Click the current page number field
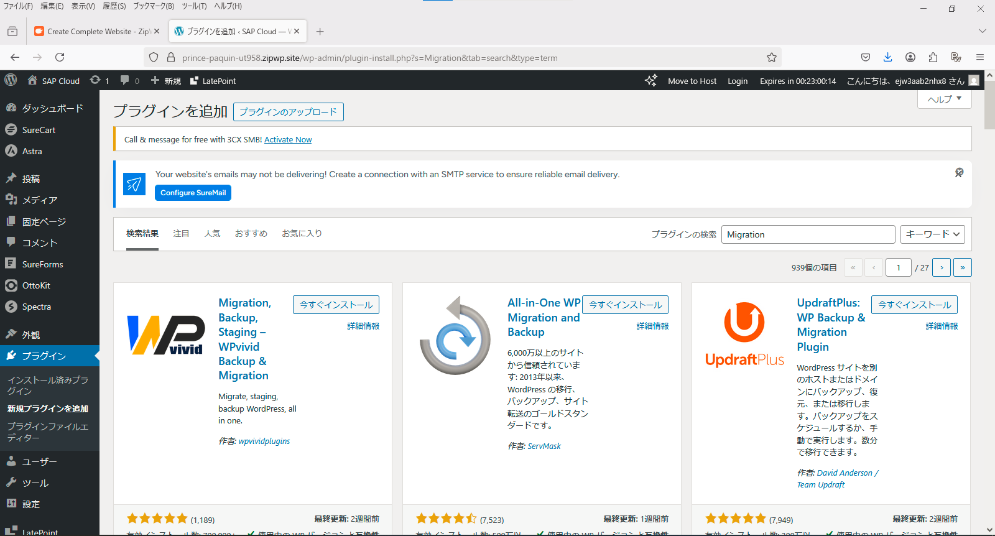Screen dimensions: 995x536 pos(899,267)
